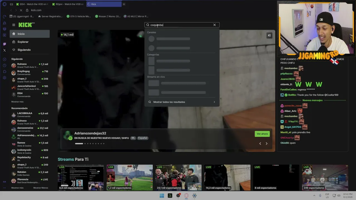This screenshot has height=200, width=356.
Task: Switch to Opera GX on the taskbar
Action: click(186, 196)
